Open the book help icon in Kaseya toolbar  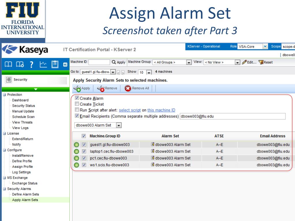(8, 64)
